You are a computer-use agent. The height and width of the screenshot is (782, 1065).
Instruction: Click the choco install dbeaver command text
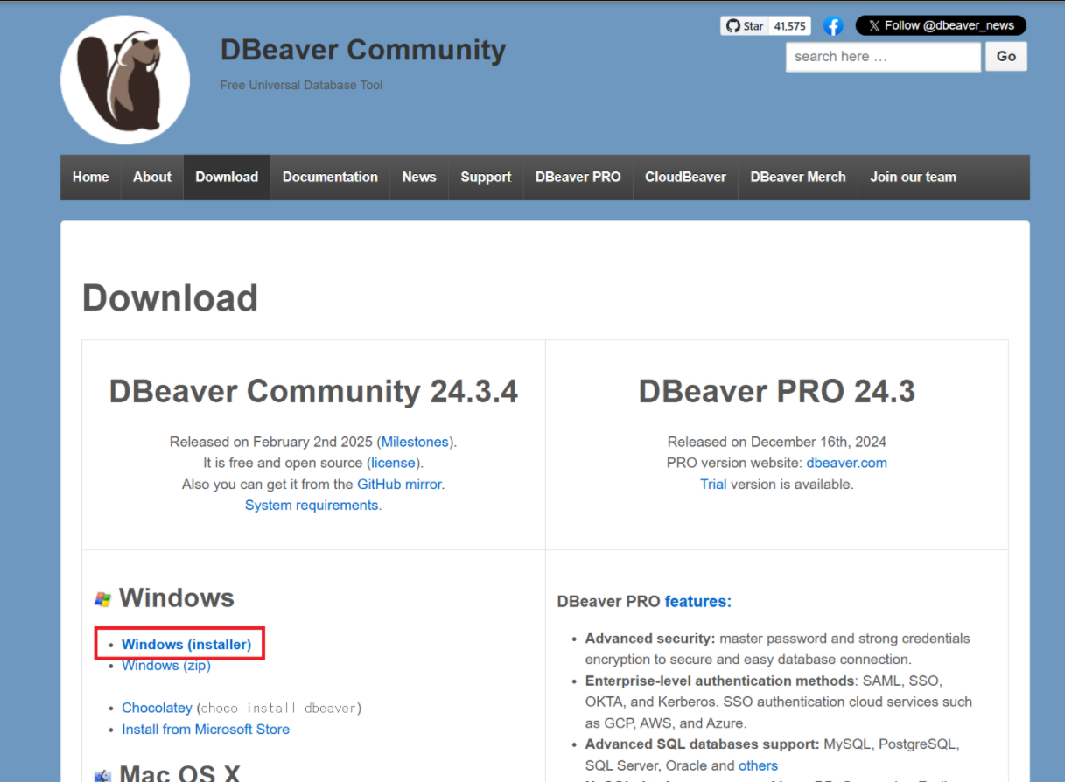pyautogui.click(x=279, y=708)
